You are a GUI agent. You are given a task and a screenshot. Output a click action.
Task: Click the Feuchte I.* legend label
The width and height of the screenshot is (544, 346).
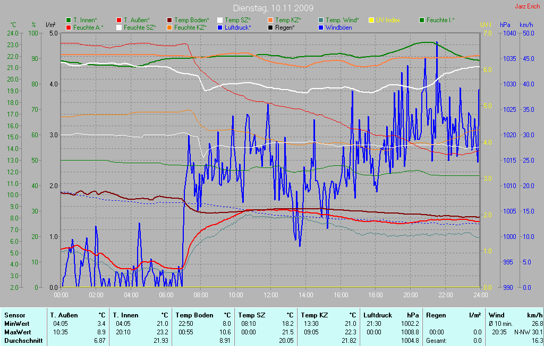click(x=440, y=20)
